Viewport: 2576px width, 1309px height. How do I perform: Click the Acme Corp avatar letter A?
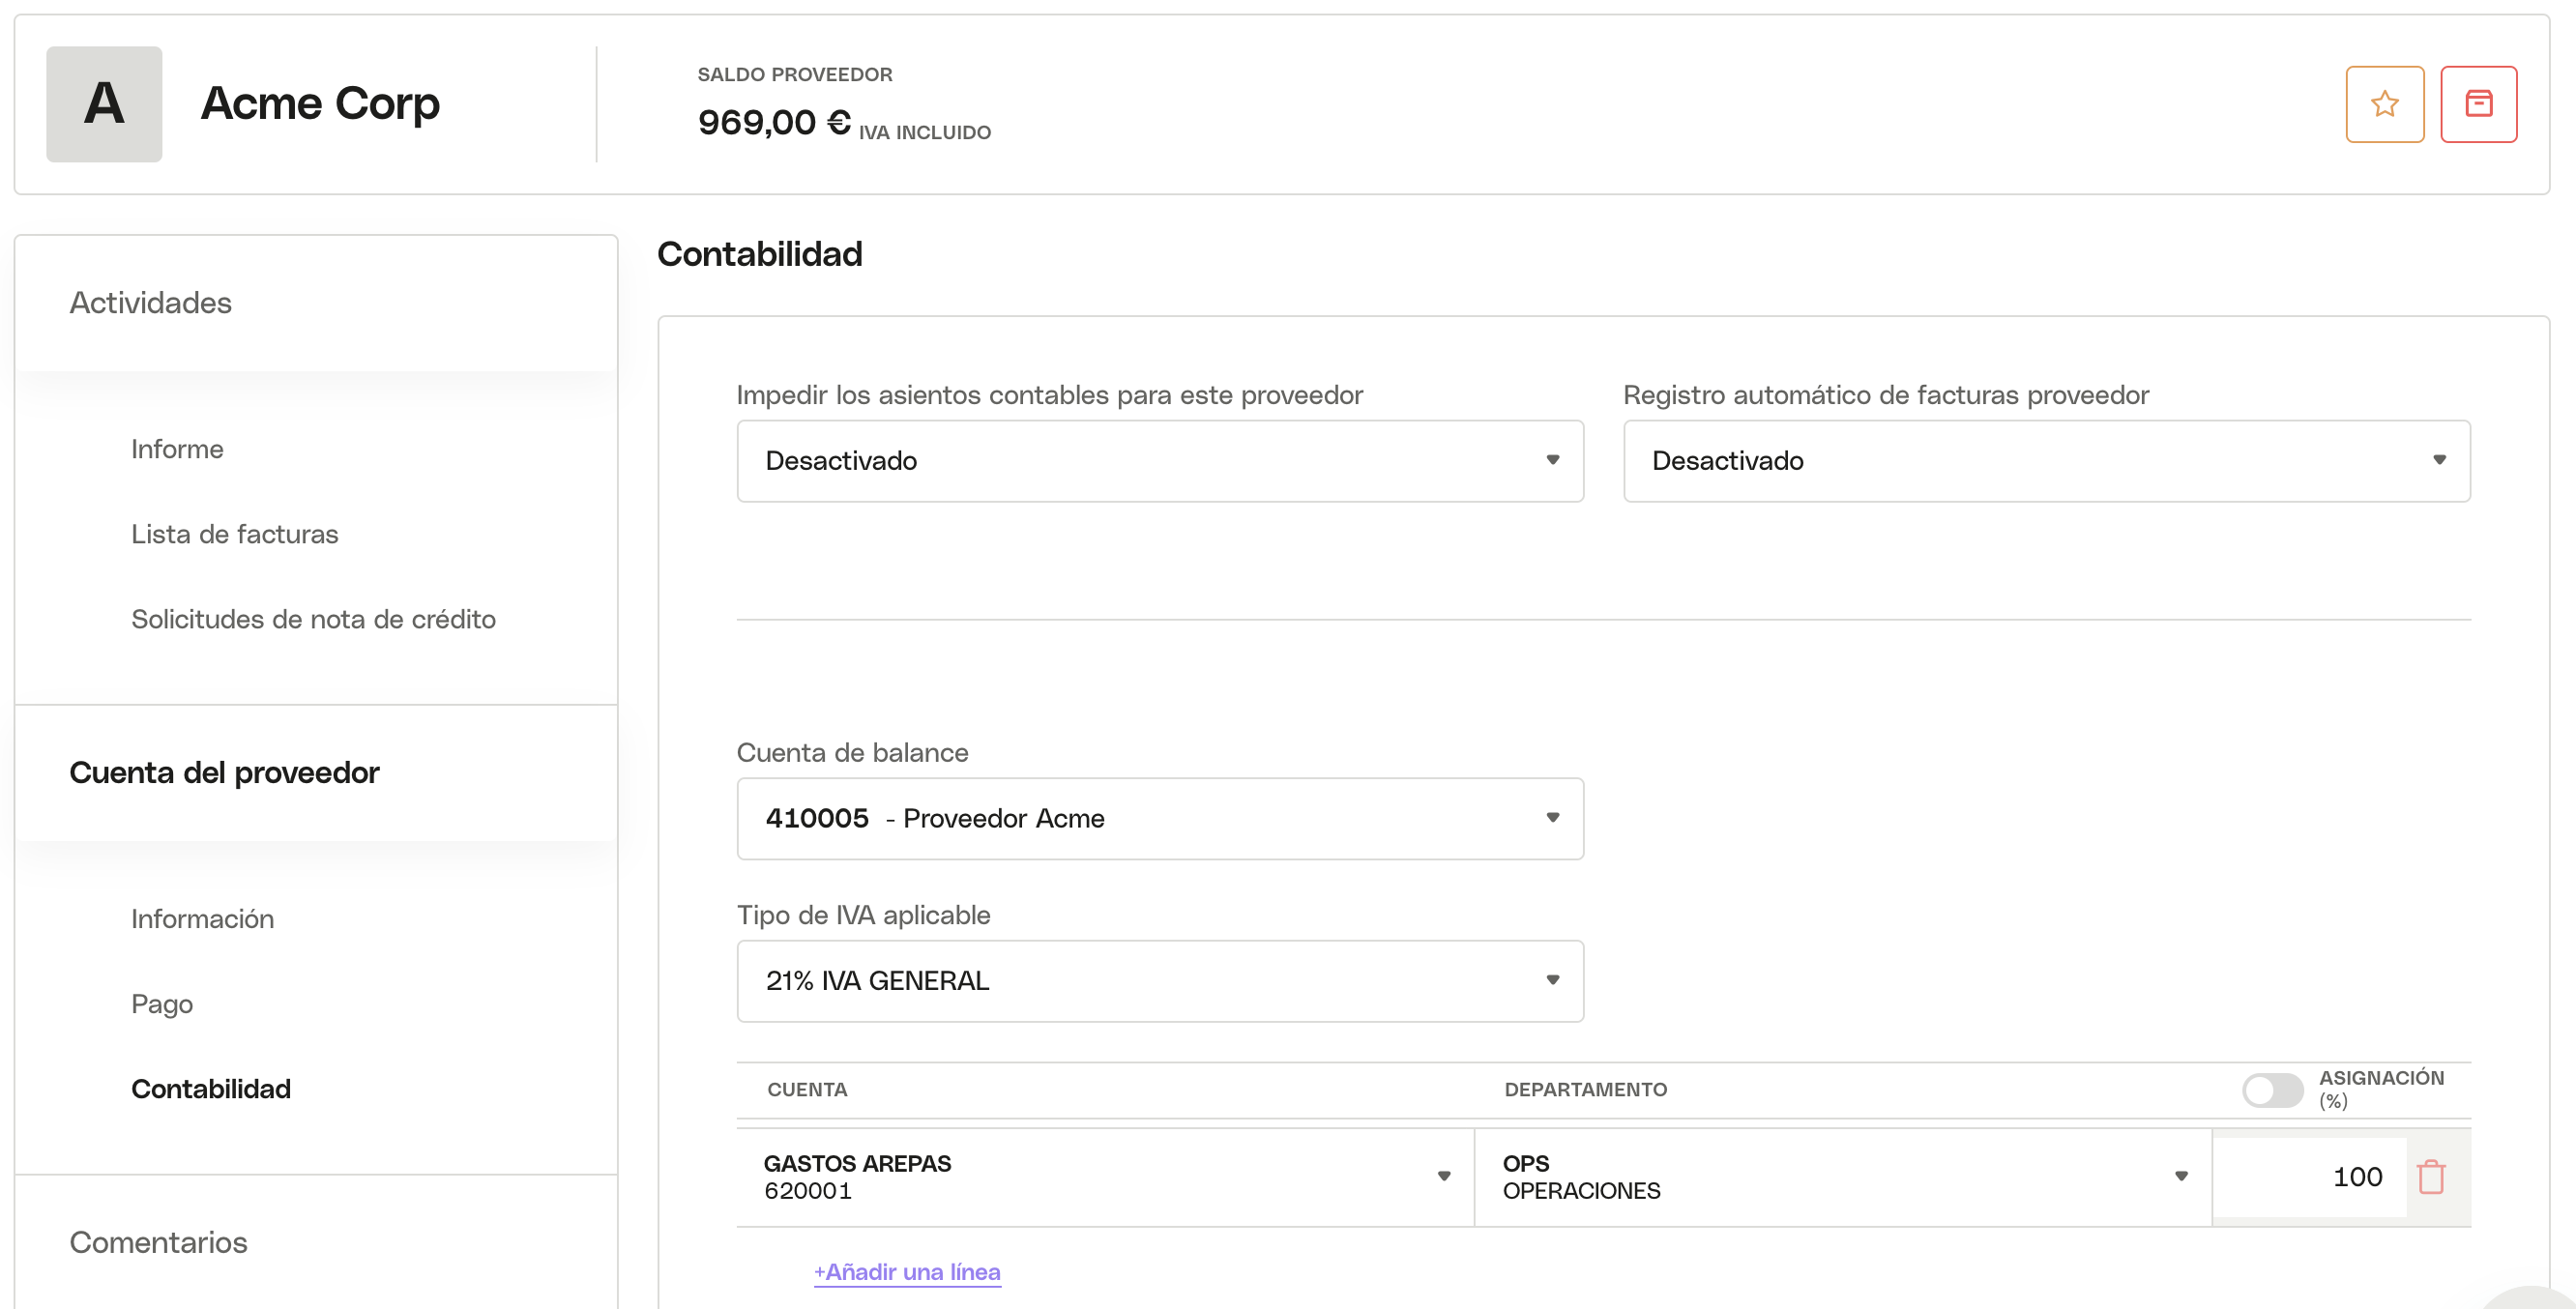point(104,104)
